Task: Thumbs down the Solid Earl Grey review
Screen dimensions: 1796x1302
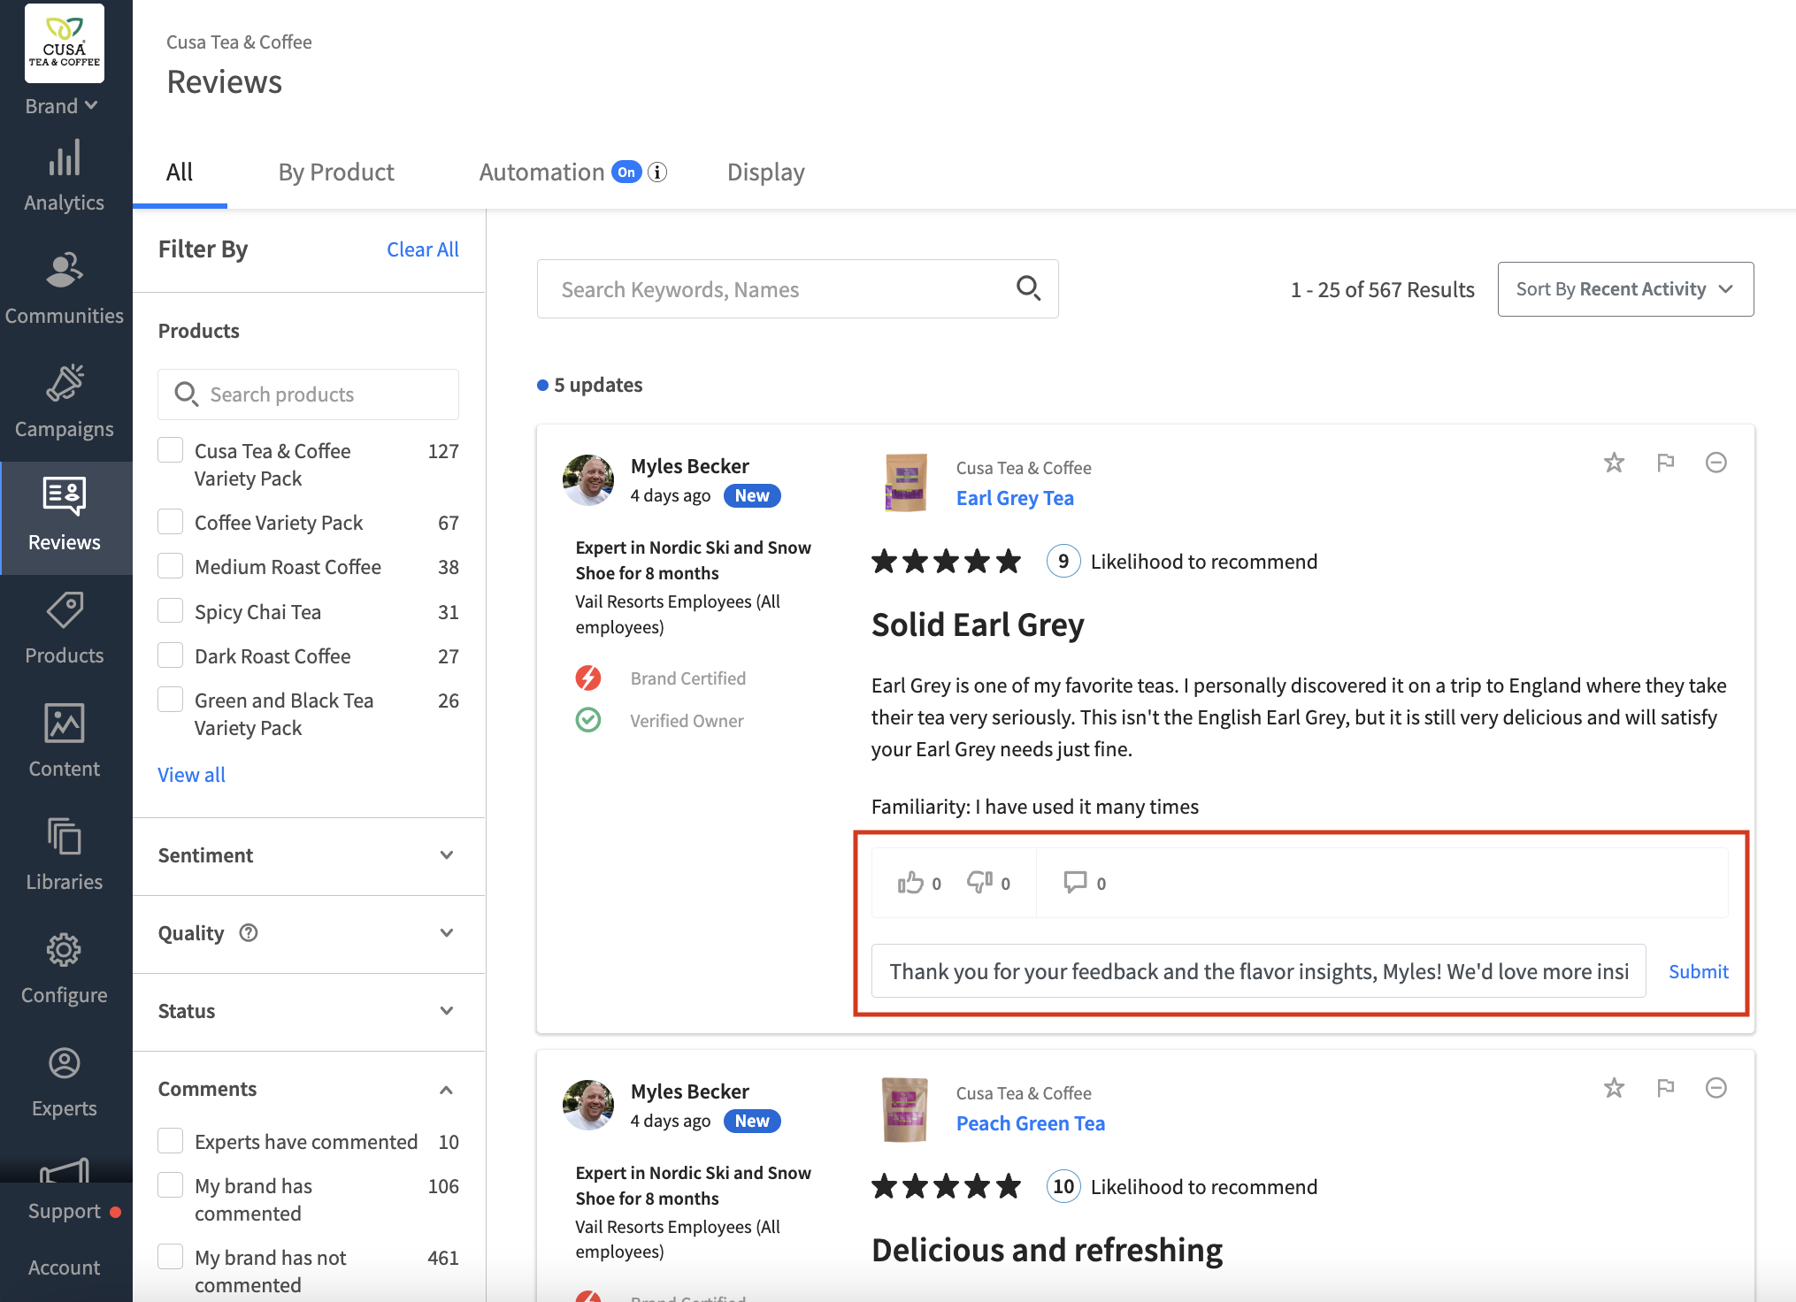Action: coord(979,883)
